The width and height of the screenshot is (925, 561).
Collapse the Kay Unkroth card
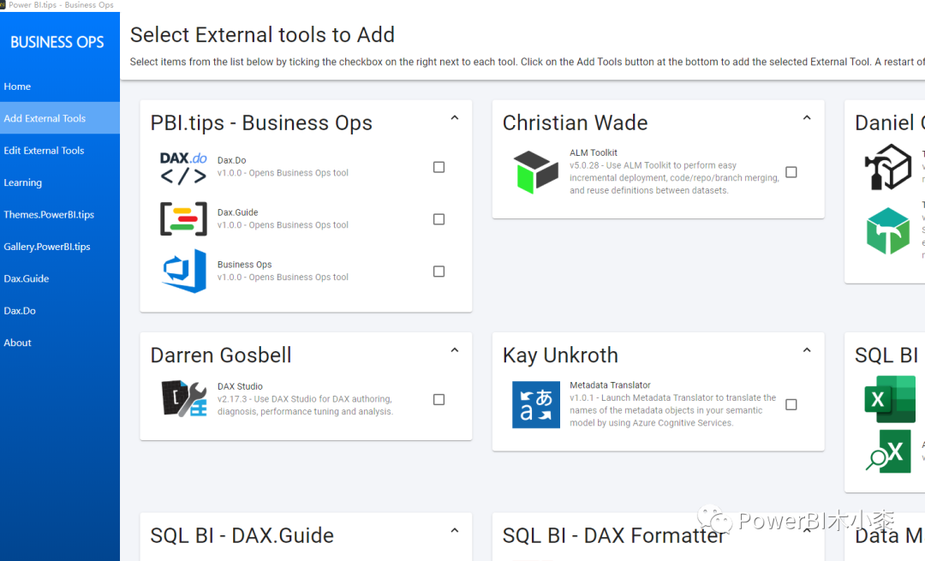(x=807, y=349)
